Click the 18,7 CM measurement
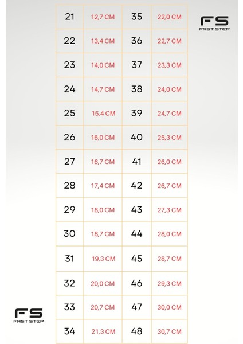Image resolution: width=243 pixels, height=344 pixels. (103, 234)
